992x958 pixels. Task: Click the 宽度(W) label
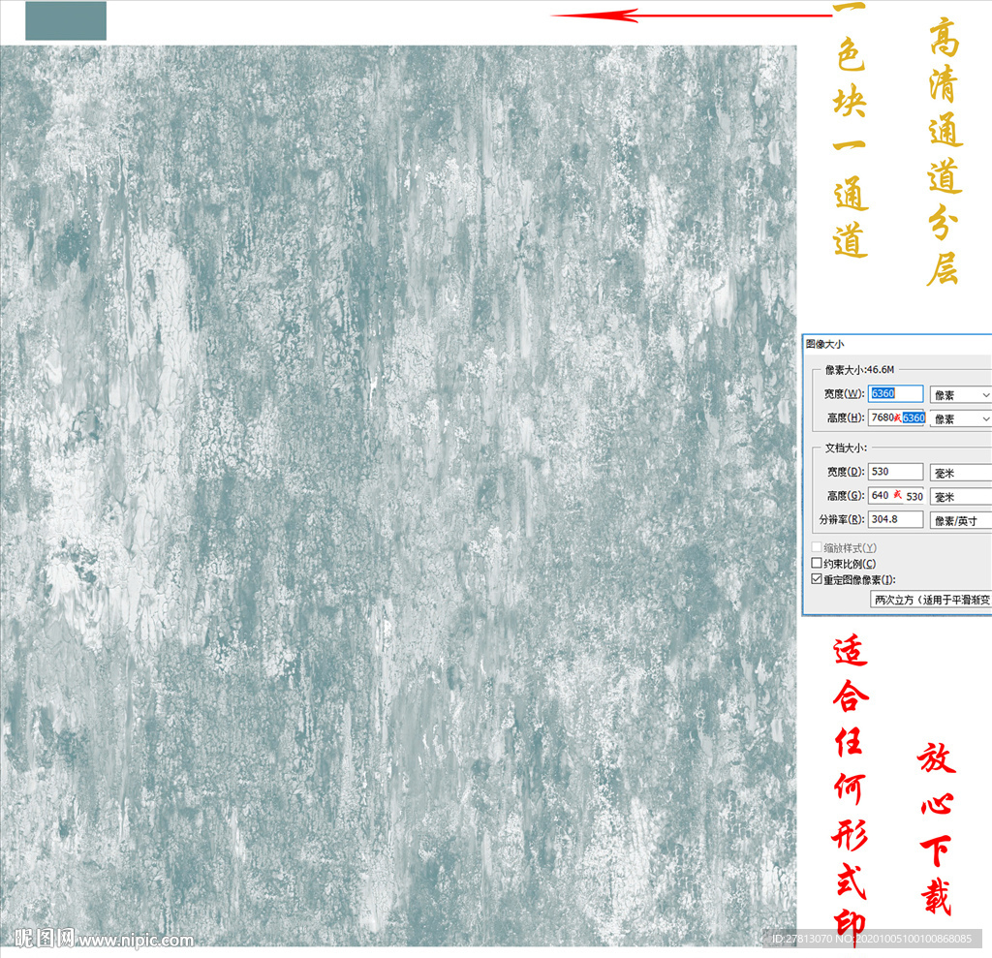click(844, 393)
